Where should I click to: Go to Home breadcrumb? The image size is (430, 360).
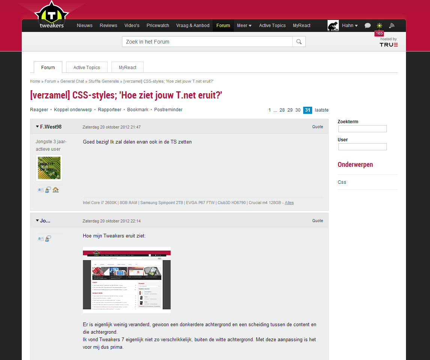(x=35, y=81)
